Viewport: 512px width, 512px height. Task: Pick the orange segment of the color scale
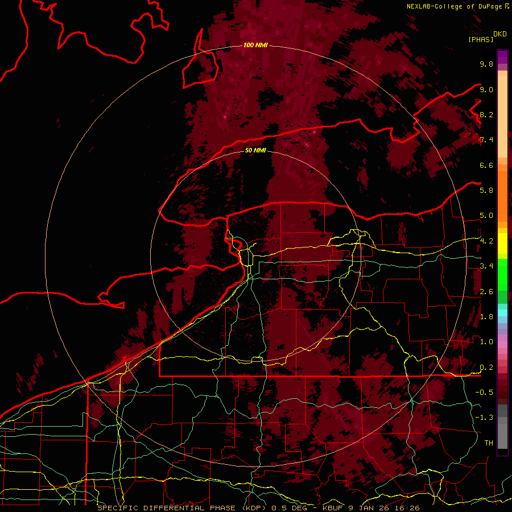pos(502,193)
